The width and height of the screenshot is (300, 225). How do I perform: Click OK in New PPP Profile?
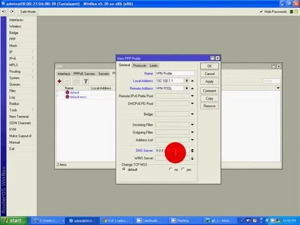(x=209, y=66)
